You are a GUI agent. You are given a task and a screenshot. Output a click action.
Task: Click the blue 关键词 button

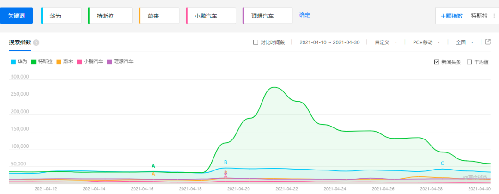pos(16,16)
